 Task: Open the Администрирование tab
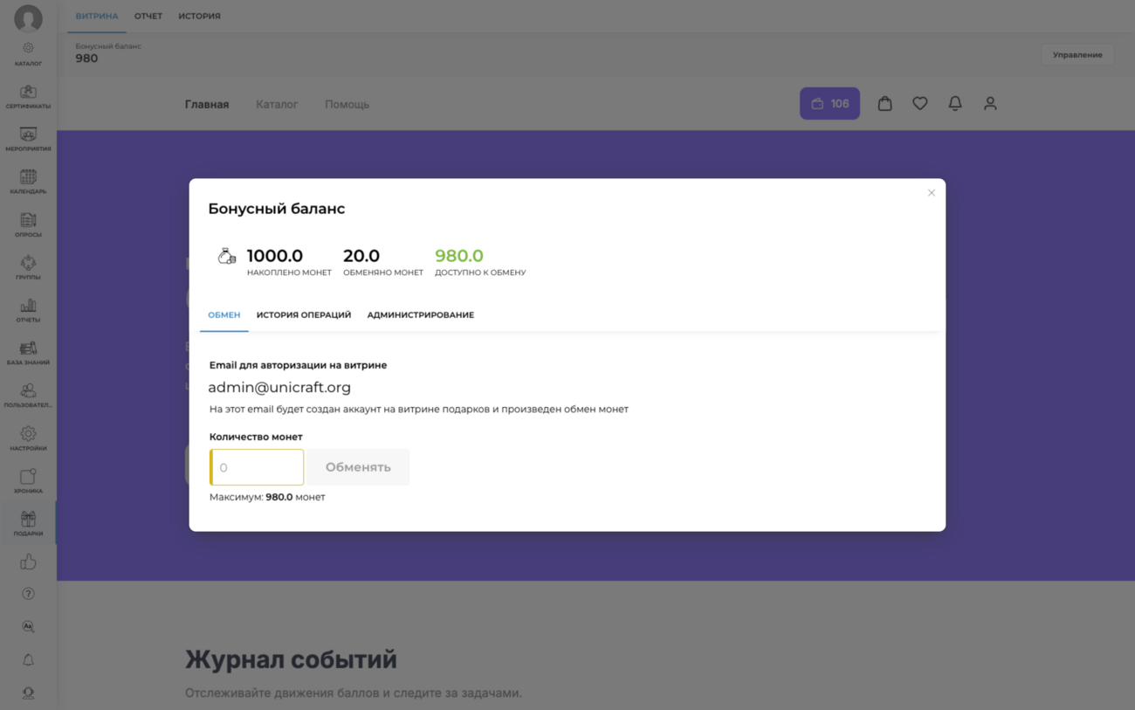click(x=421, y=315)
